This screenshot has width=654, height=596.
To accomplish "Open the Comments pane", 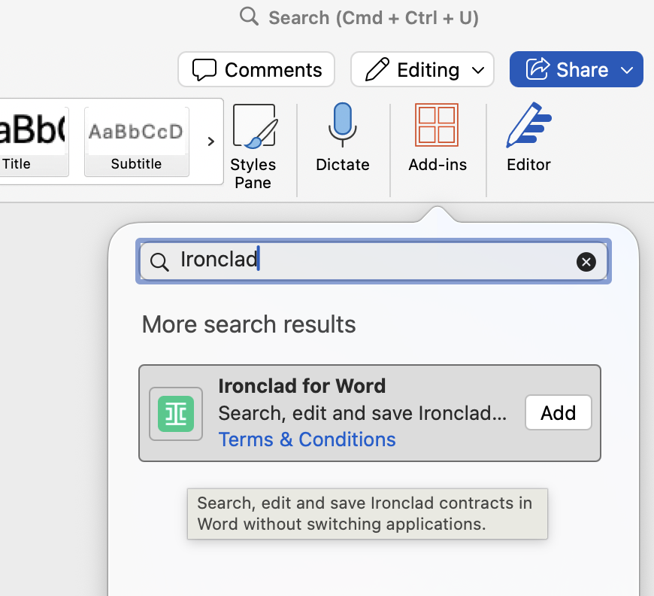I will [x=256, y=69].
